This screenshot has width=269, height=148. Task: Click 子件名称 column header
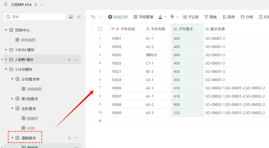pyautogui.click(x=158, y=29)
